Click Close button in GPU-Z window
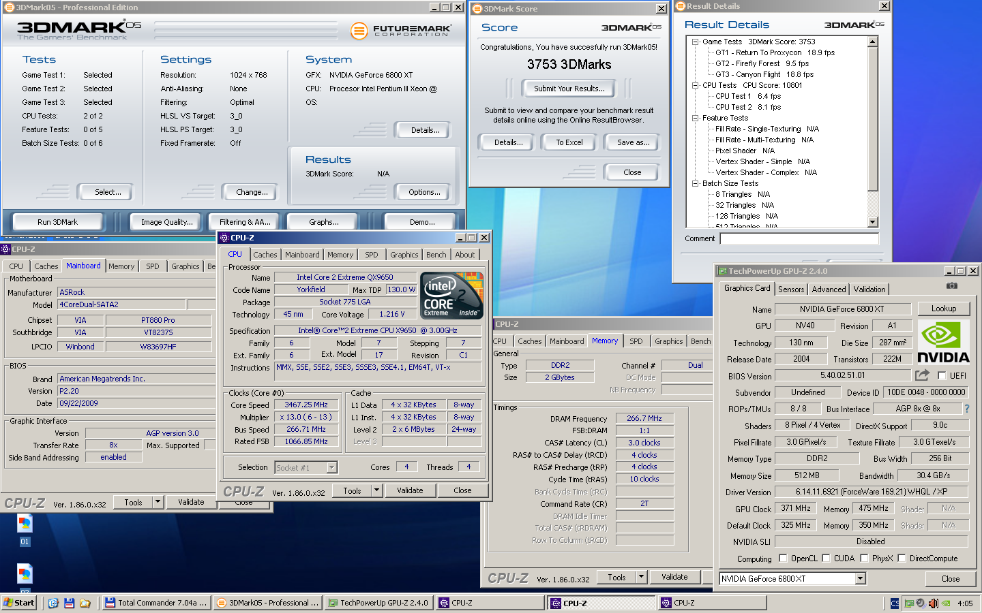The width and height of the screenshot is (982, 613). click(951, 578)
